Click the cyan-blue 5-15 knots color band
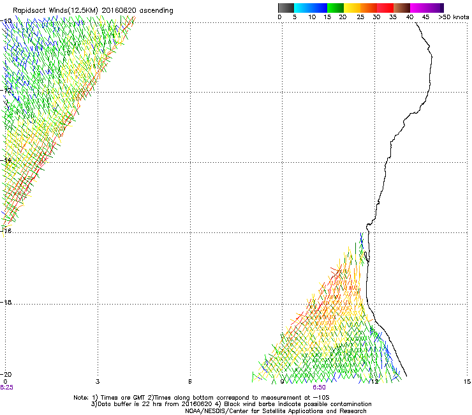The width and height of the screenshot is (472, 415). click(x=311, y=8)
